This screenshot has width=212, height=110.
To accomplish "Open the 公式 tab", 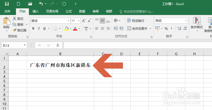I will [x=69, y=11].
